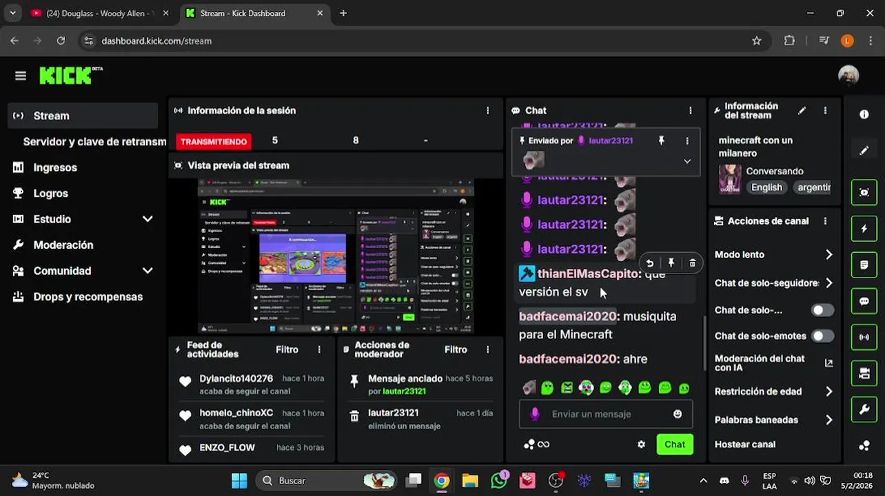This screenshot has width=885, height=496.
Task: Click the message input Enviar un mensaje
Action: tap(605, 414)
